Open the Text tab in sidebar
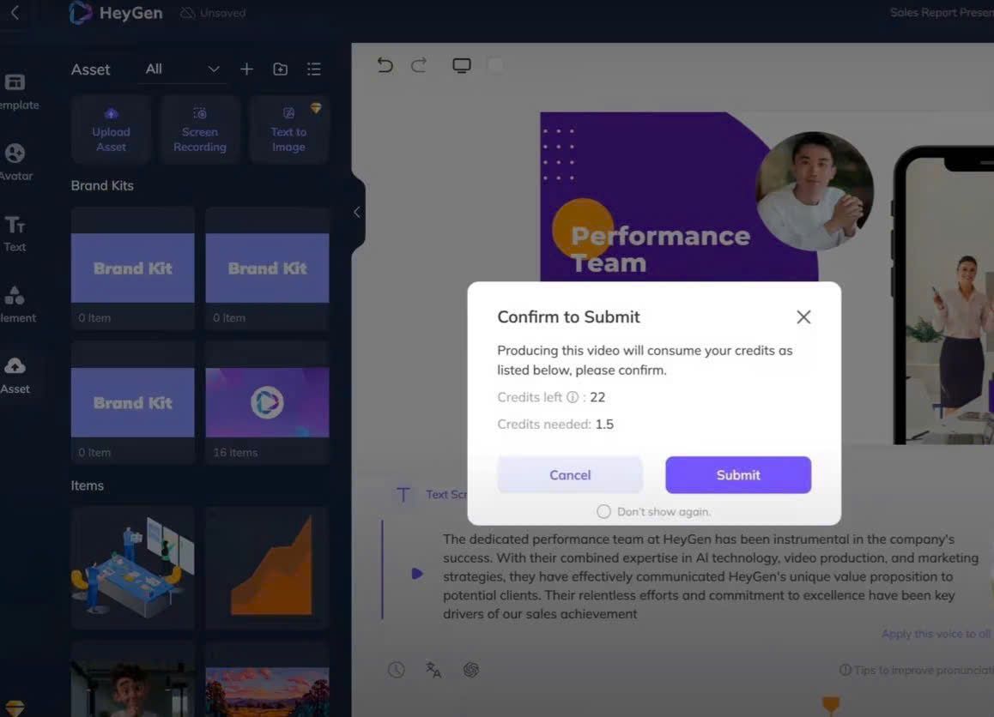 [x=15, y=233]
